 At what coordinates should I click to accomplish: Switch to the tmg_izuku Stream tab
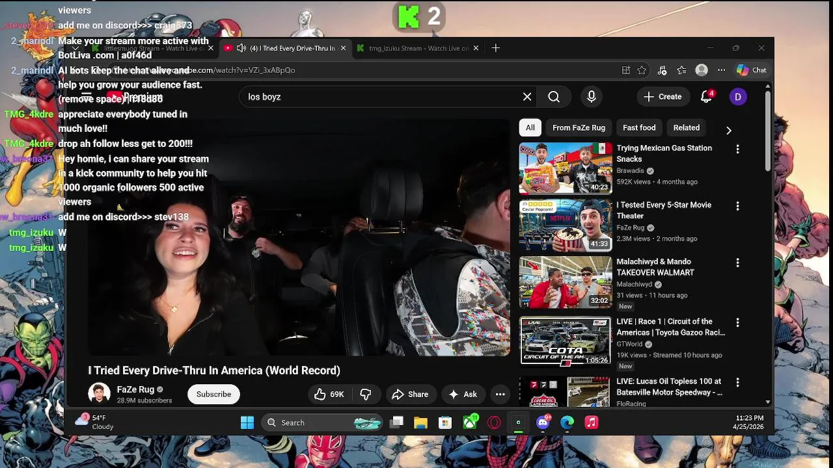click(417, 48)
